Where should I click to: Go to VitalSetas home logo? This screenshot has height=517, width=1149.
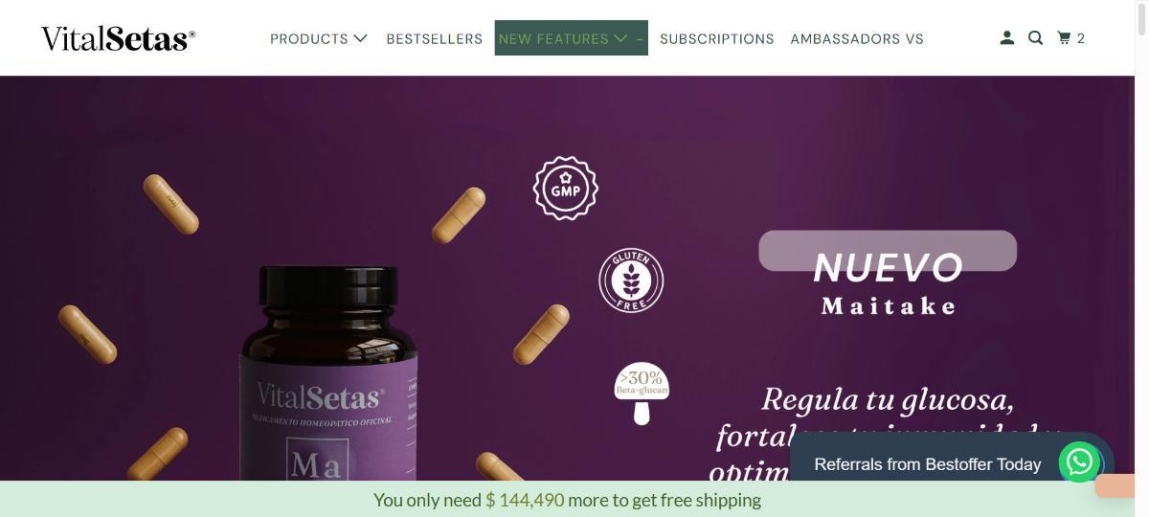119,38
